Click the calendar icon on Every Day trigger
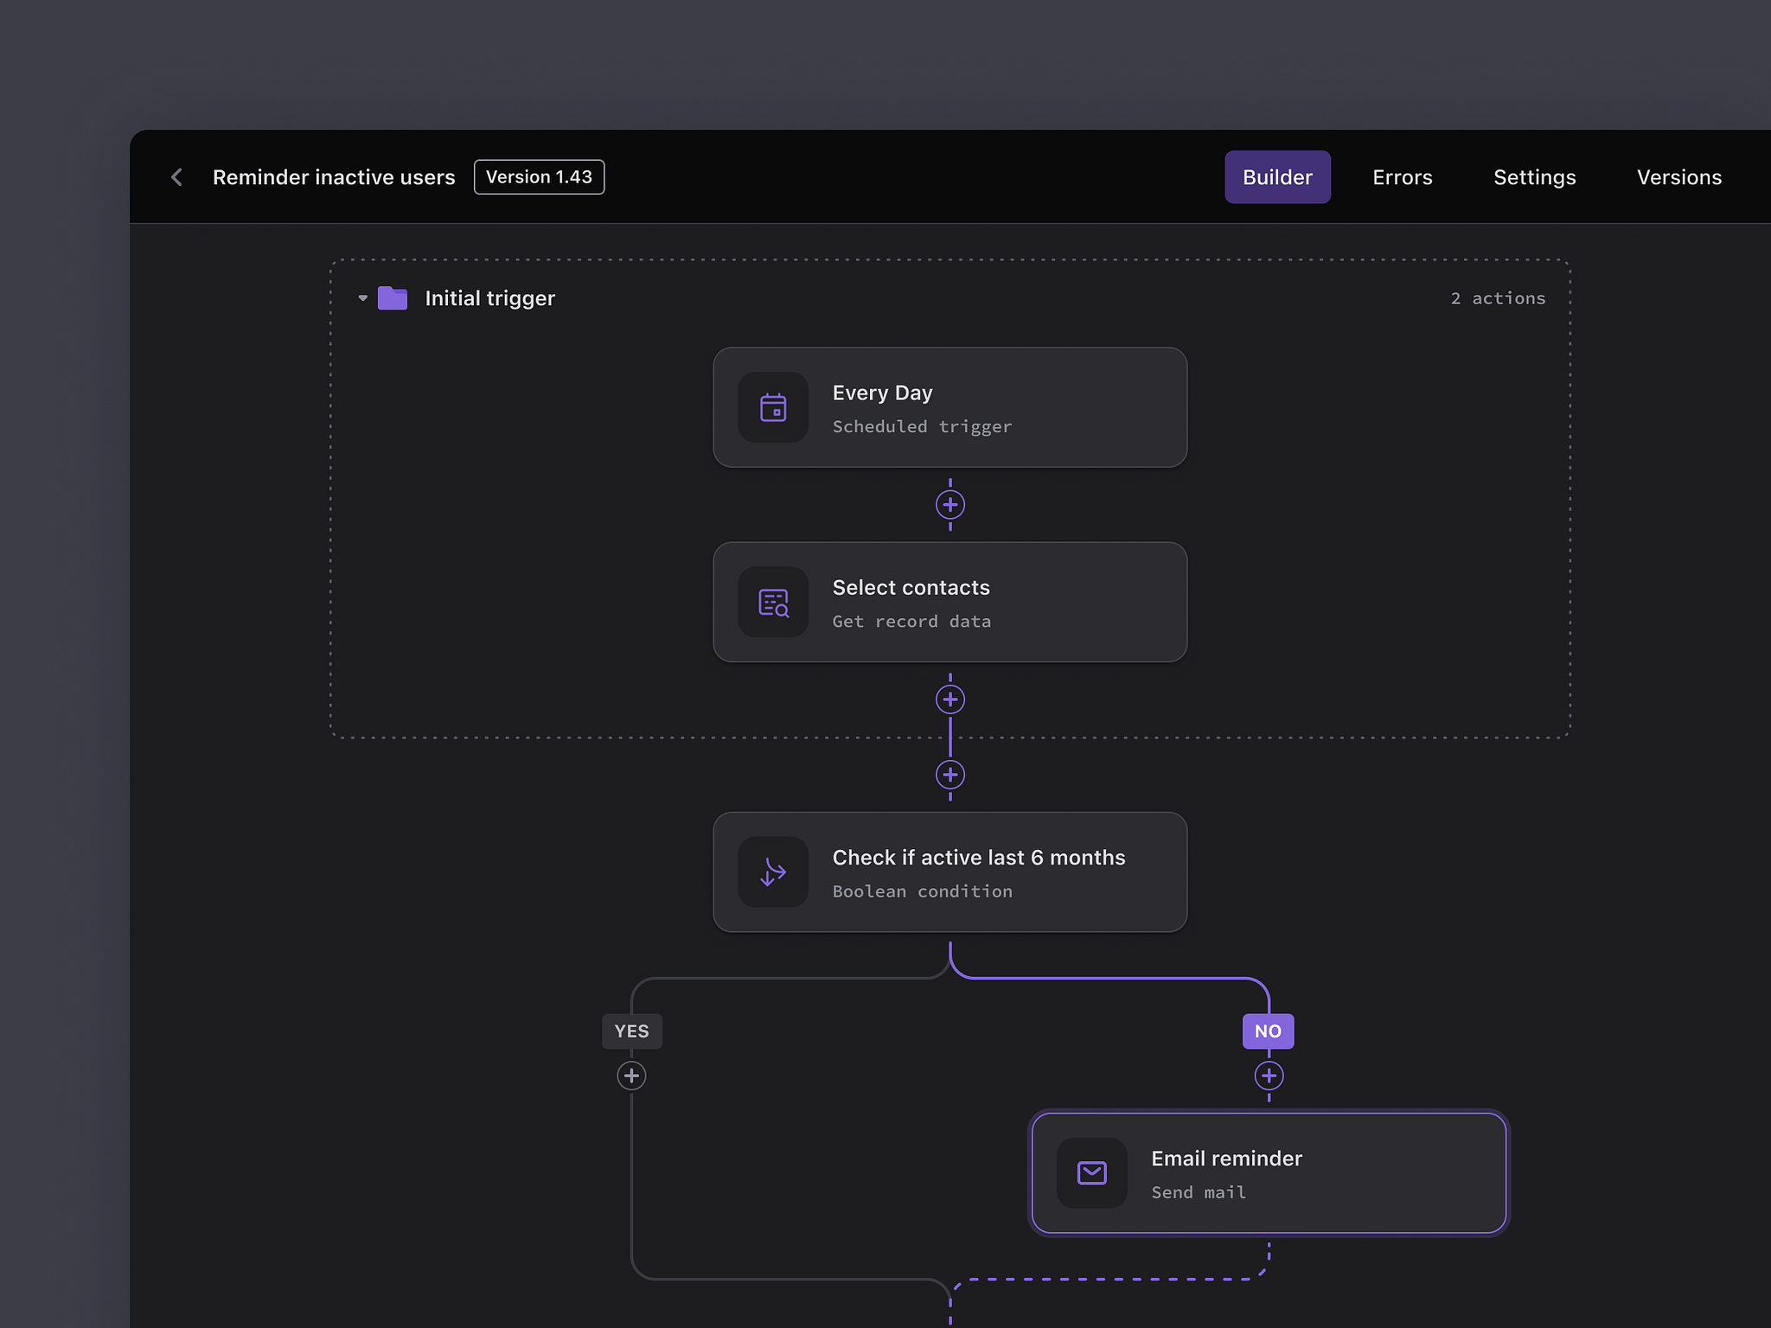 point(772,407)
